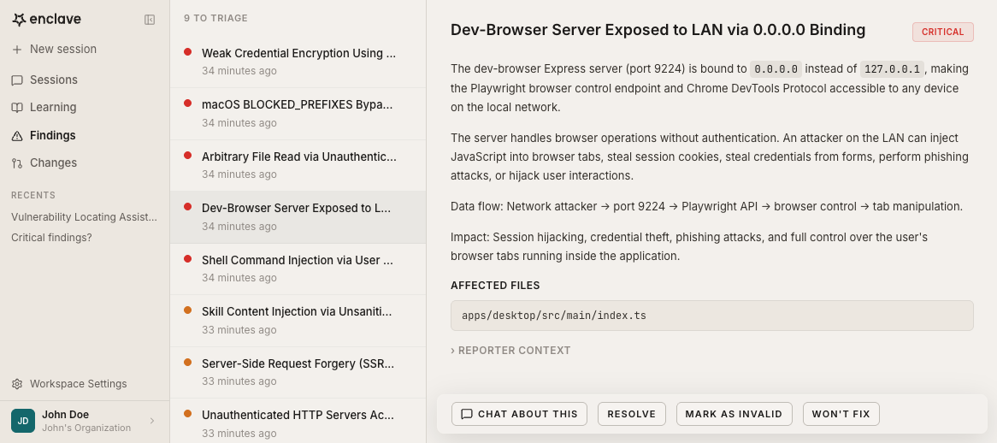Click the plus icon for New session
The height and width of the screenshot is (443, 997).
[x=17, y=50]
